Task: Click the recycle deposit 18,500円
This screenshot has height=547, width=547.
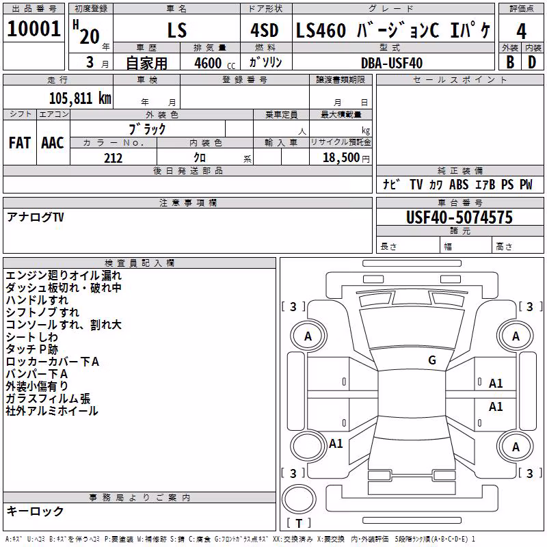Action: point(346,158)
